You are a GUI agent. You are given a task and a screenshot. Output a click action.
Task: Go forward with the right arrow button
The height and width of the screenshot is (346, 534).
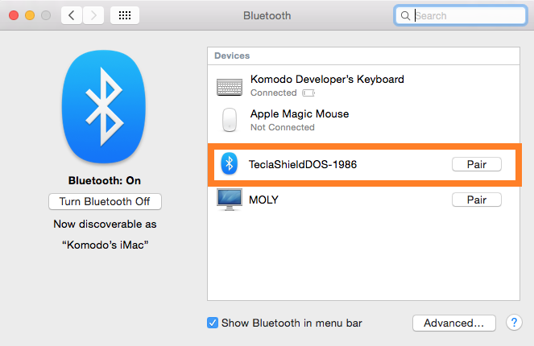pyautogui.click(x=93, y=15)
